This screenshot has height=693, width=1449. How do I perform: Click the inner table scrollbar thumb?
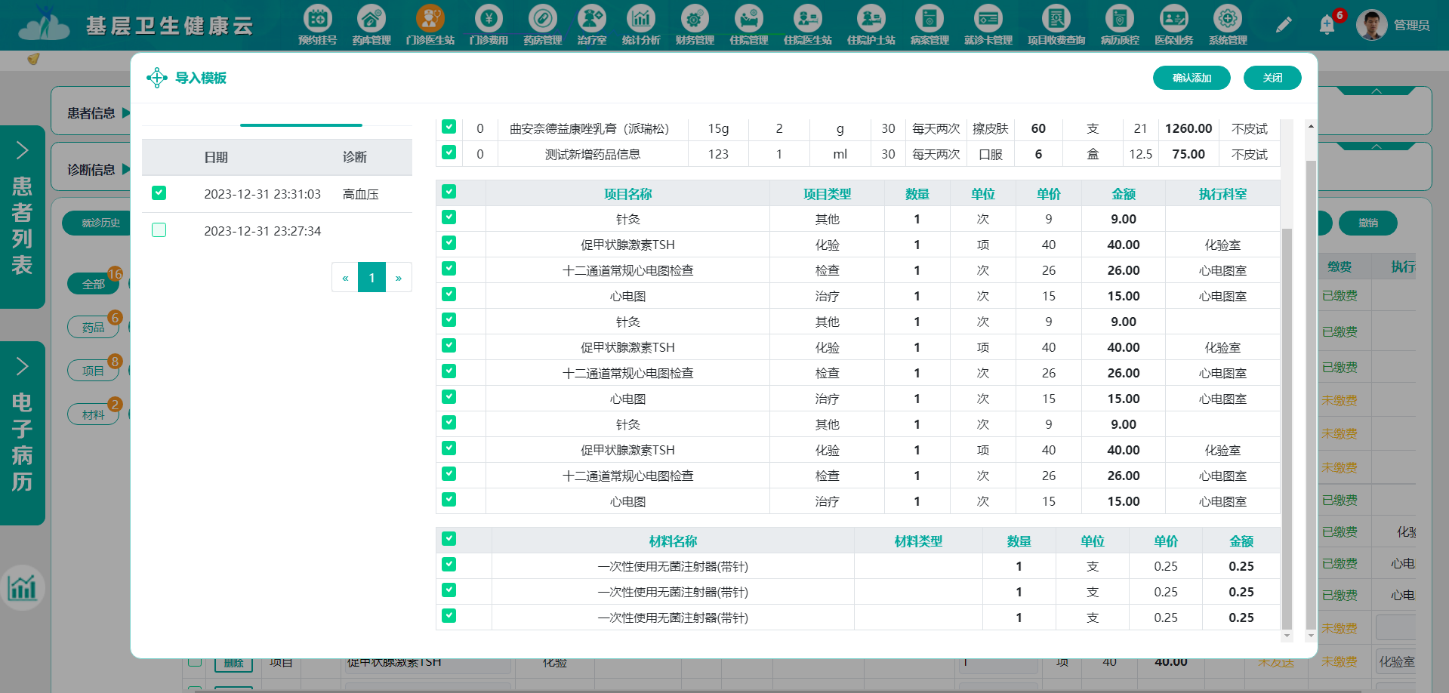pos(1287,428)
